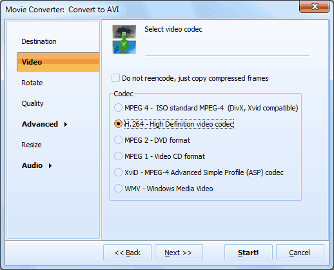Image resolution: width=334 pixels, height=270 pixels.
Task: Click the video codec download icon
Action: pyautogui.click(x=124, y=39)
